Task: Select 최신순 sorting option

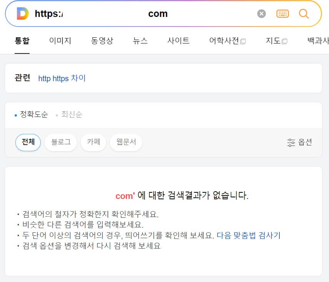Action: coord(71,115)
